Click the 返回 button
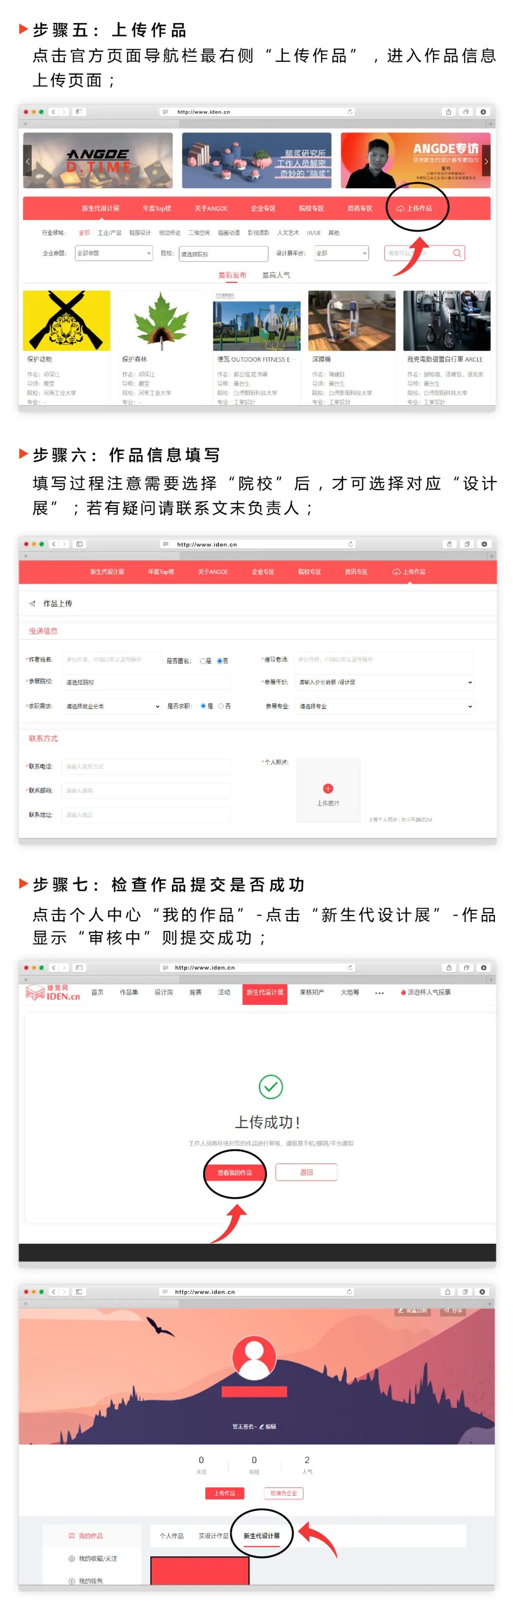 [x=306, y=1172]
